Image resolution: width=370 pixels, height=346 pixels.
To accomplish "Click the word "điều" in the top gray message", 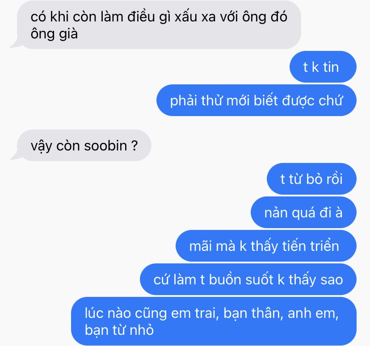I will tap(141, 17).
